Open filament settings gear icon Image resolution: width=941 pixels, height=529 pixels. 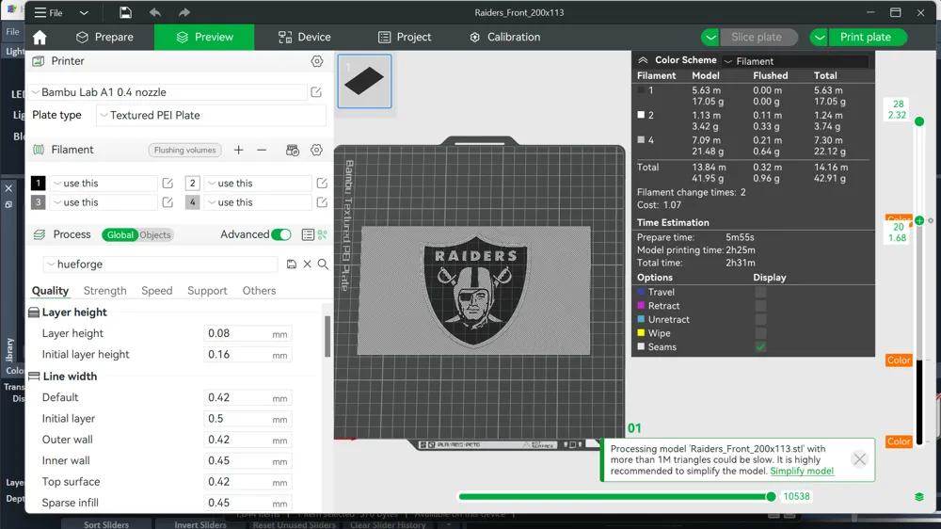(316, 150)
